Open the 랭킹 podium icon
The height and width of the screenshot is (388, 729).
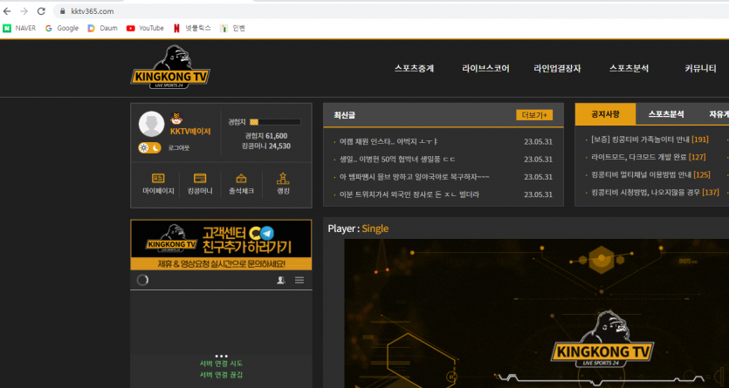point(283,178)
